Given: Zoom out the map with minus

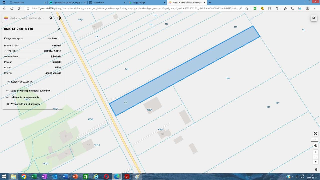Looking at the screenshot, I should 316,157.
